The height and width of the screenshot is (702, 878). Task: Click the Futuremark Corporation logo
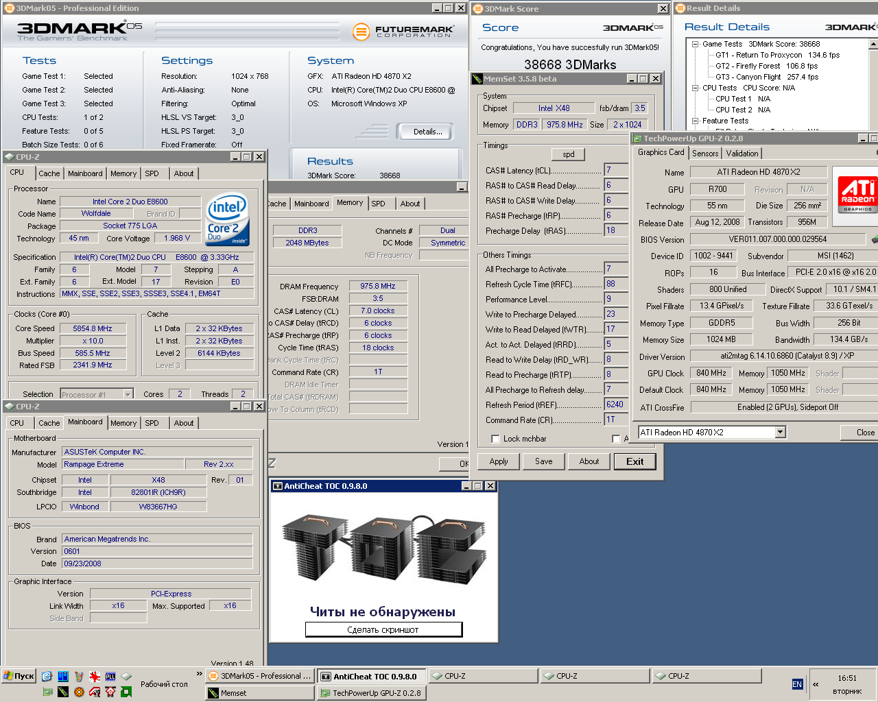[x=403, y=32]
